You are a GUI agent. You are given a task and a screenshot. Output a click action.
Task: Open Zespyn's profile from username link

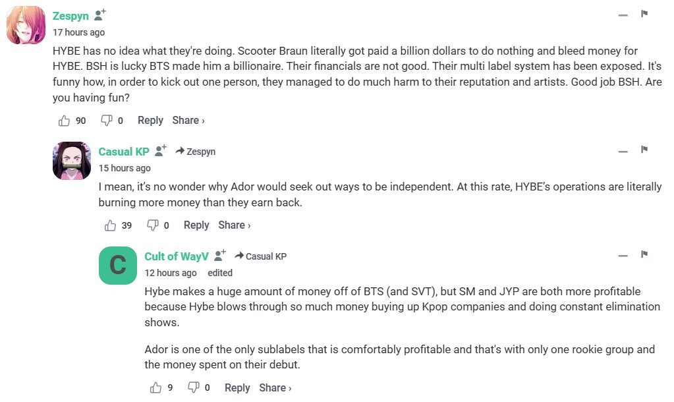tap(70, 16)
